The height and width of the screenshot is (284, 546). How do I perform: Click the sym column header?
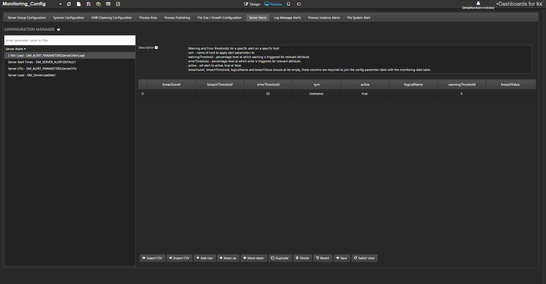tap(317, 85)
